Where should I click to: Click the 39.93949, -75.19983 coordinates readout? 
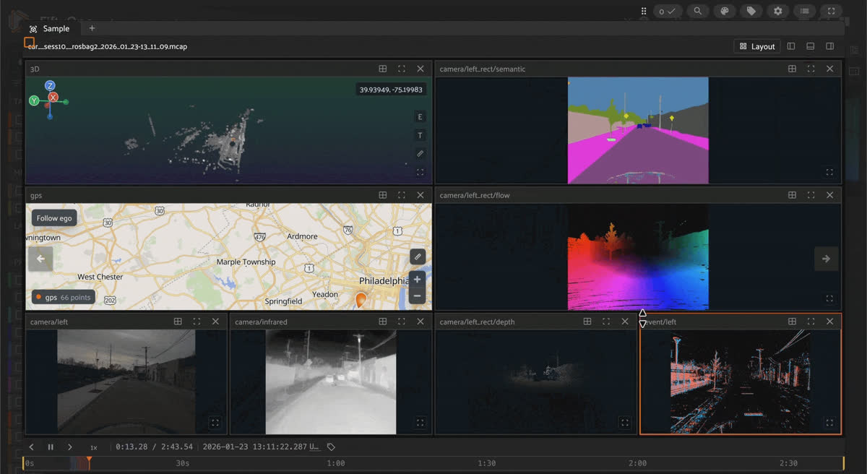pyautogui.click(x=391, y=90)
